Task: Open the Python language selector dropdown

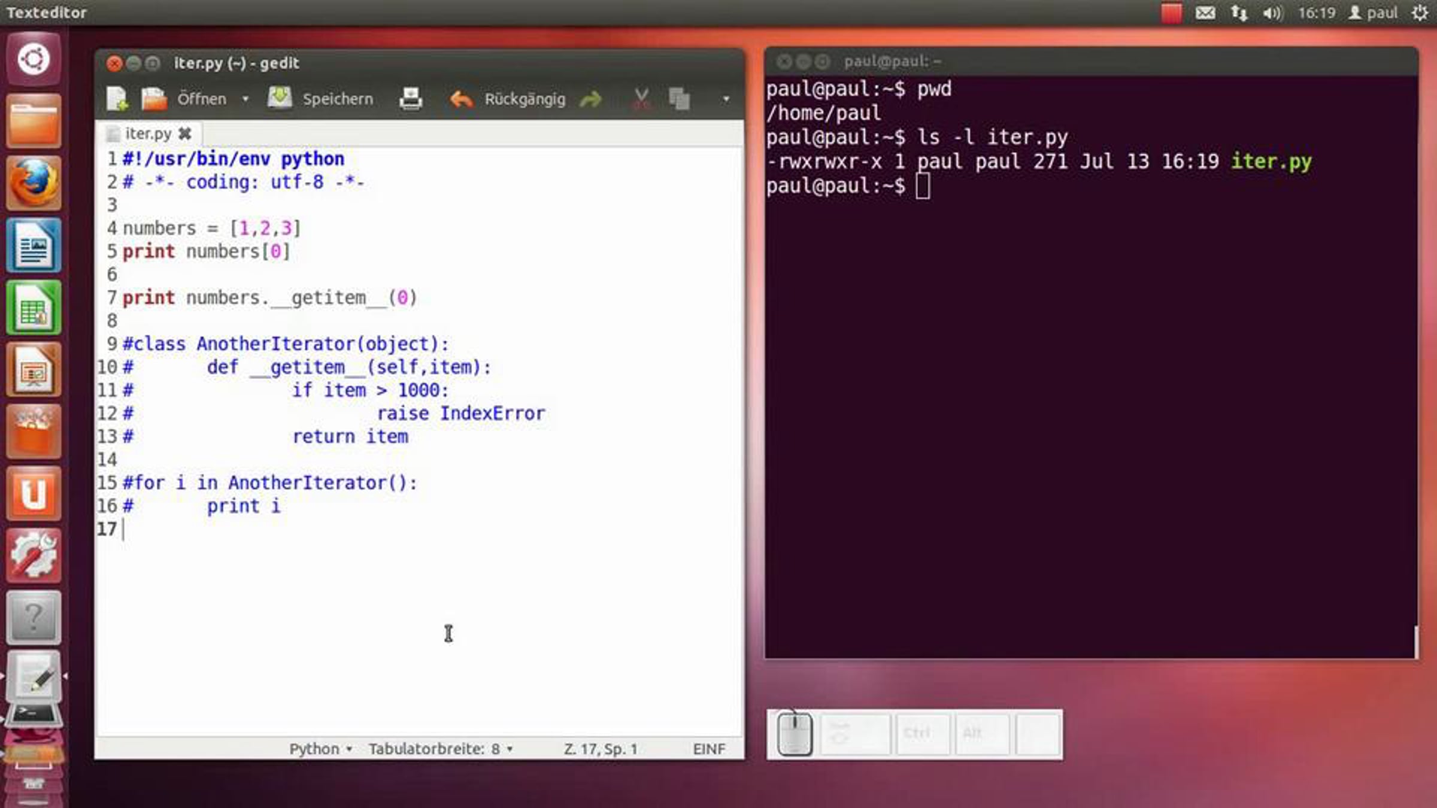Action: 320,749
